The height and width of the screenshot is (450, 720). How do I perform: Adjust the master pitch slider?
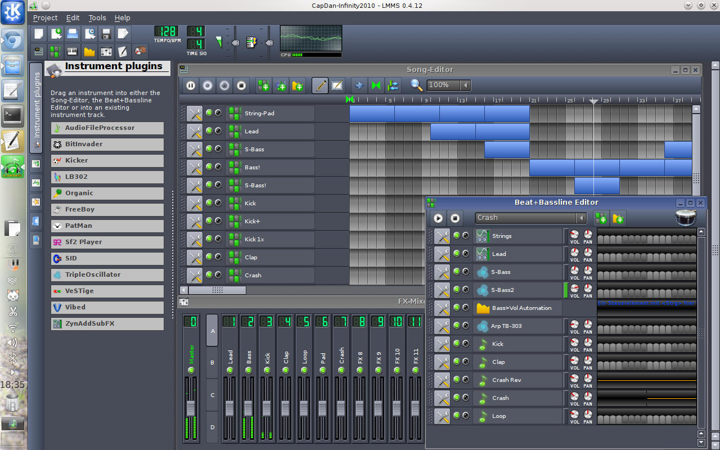pyautogui.click(x=269, y=43)
